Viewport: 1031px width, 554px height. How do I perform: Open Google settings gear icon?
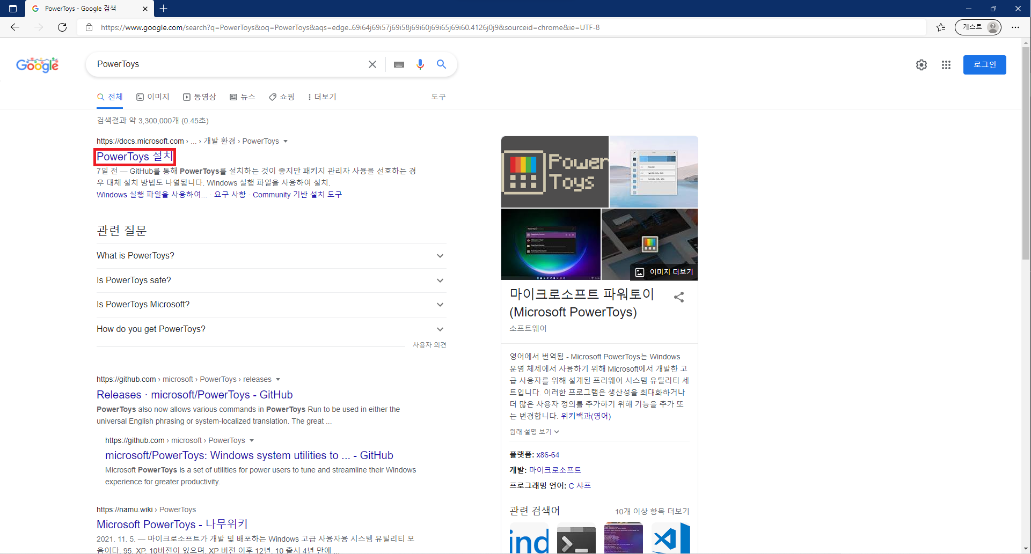coord(922,65)
